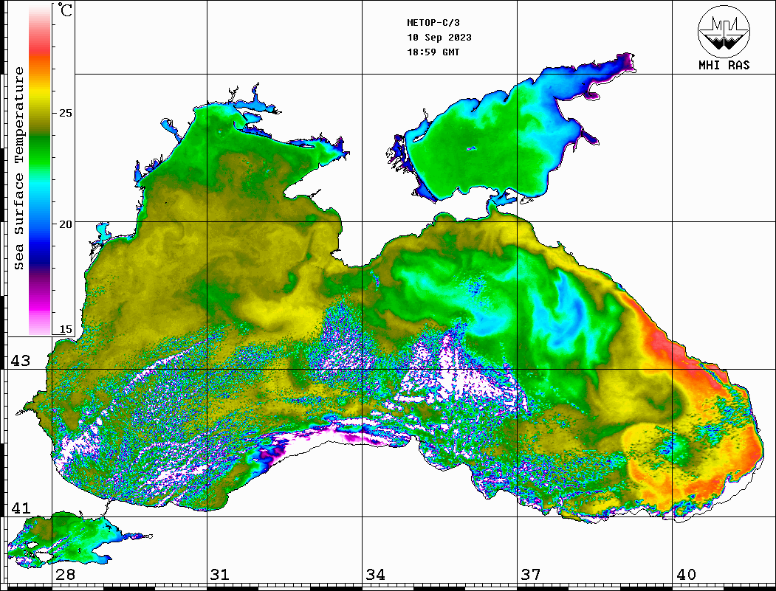Image resolution: width=776 pixels, height=591 pixels.
Task: Click the longitude label 37
Action: (x=531, y=575)
